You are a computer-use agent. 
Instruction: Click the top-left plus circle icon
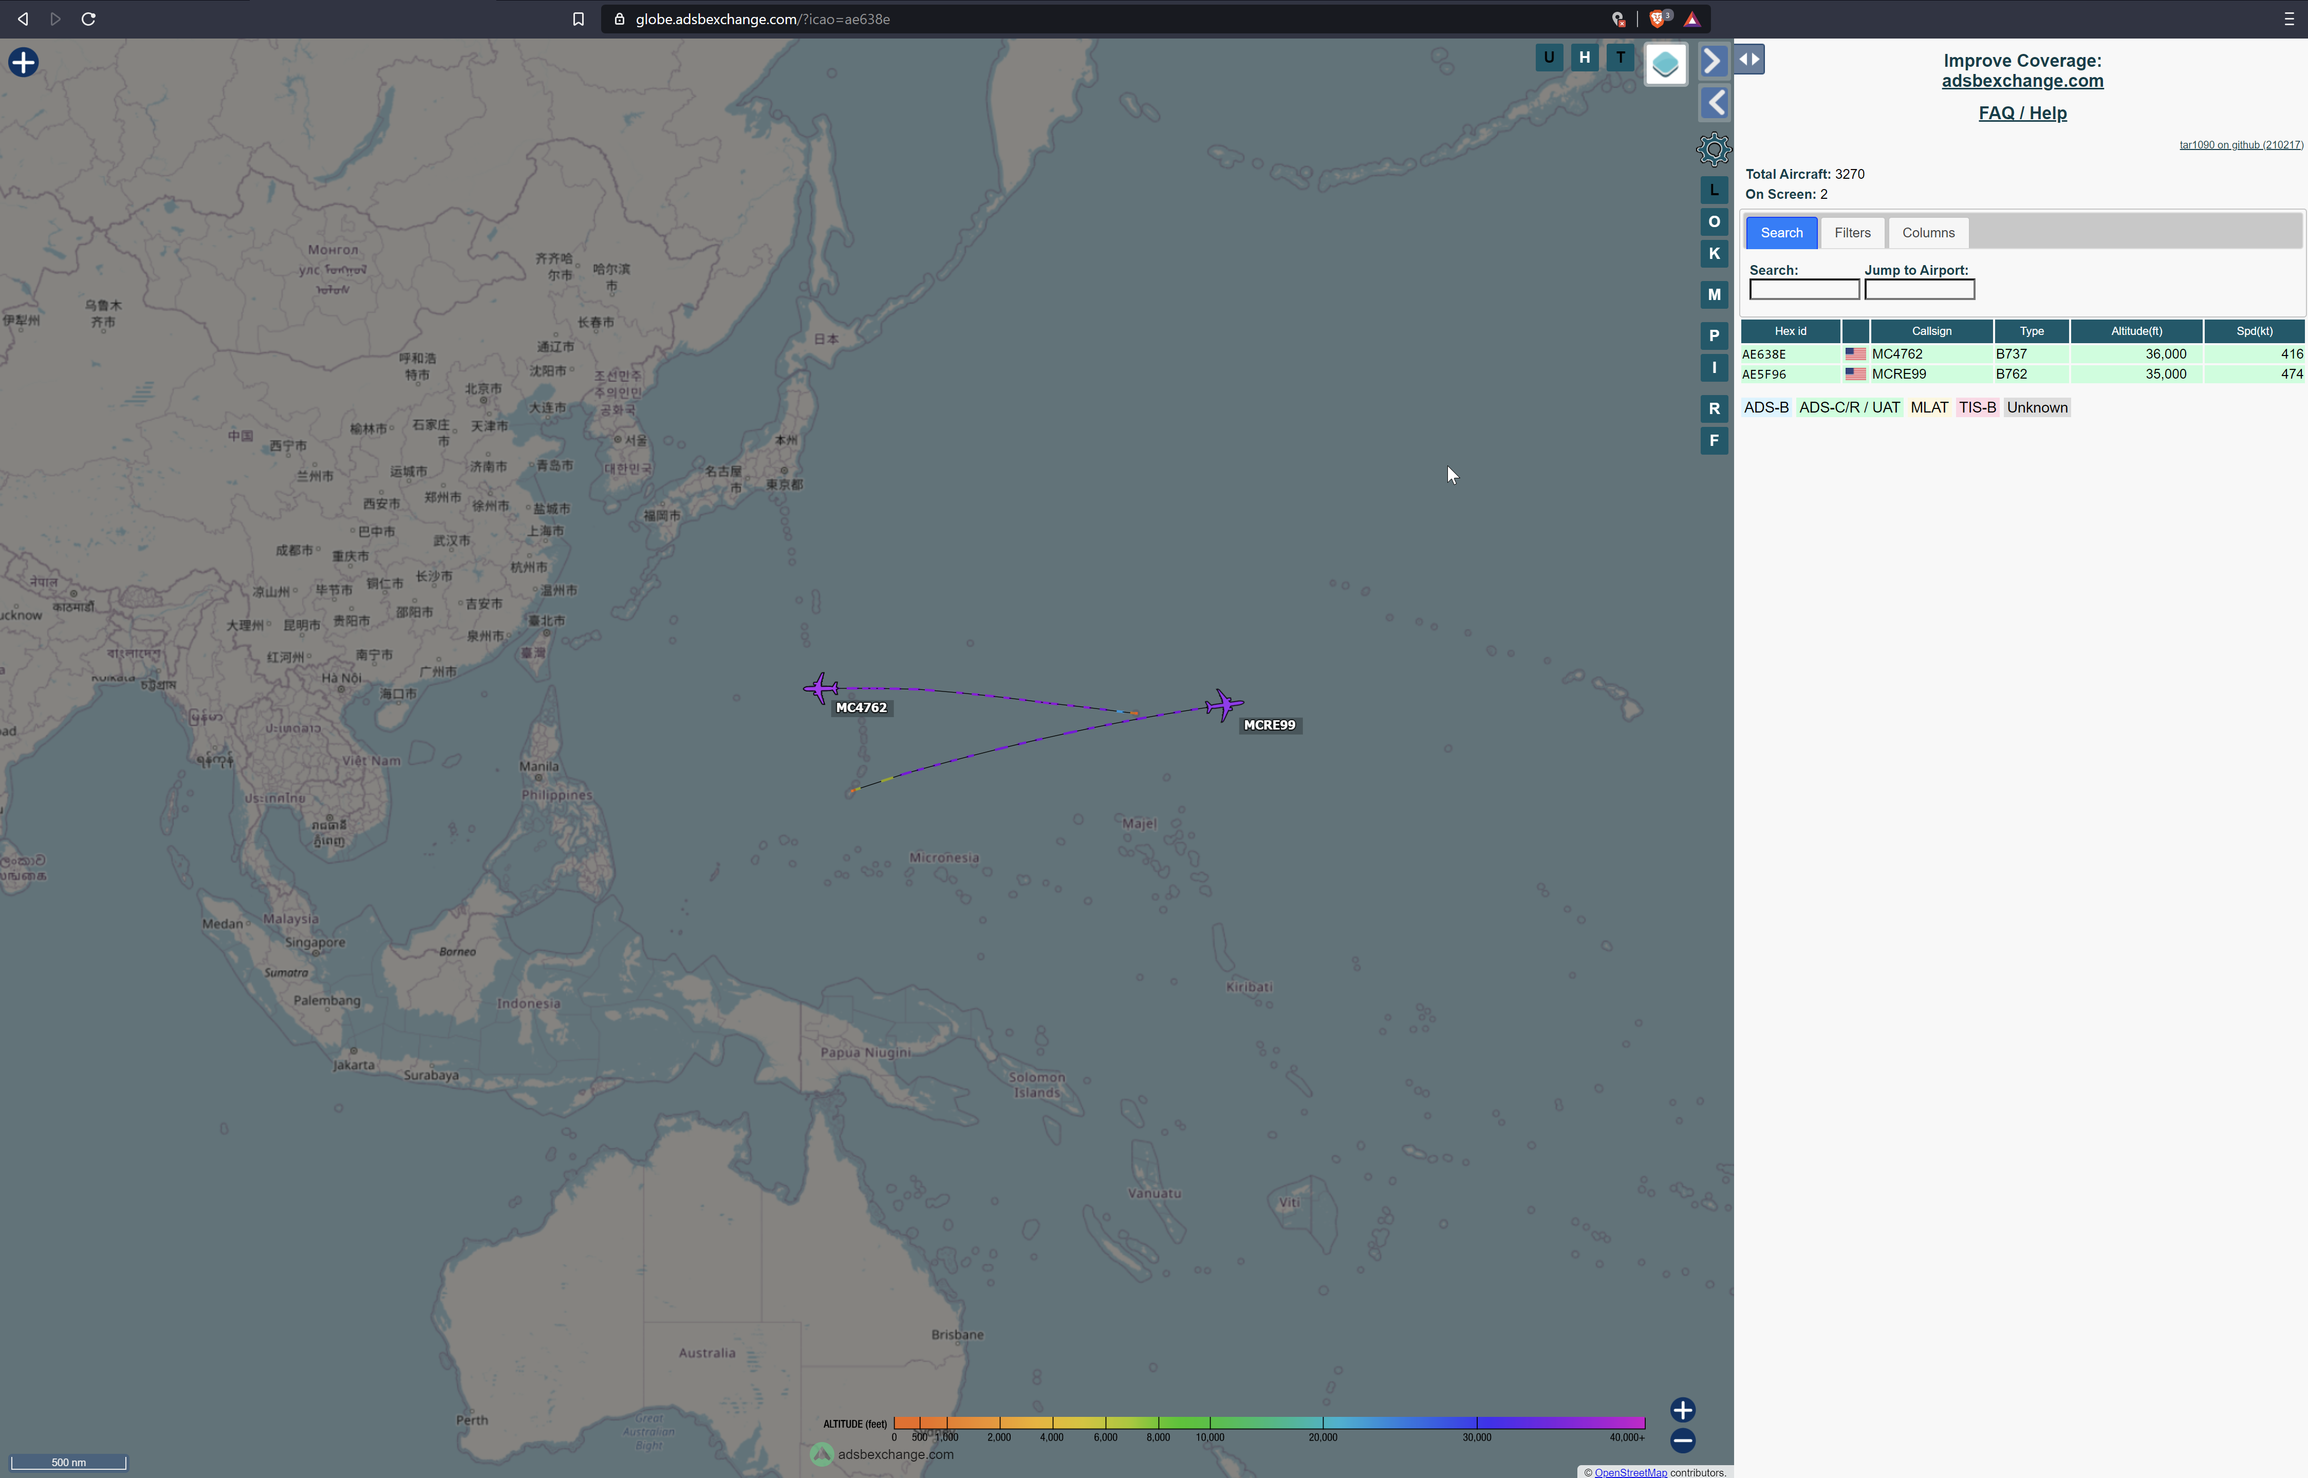23,62
